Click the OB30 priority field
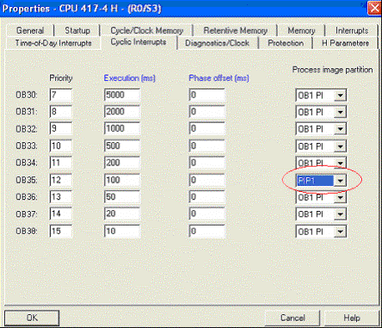Viewport: 382px width, 328px height. coord(60,95)
